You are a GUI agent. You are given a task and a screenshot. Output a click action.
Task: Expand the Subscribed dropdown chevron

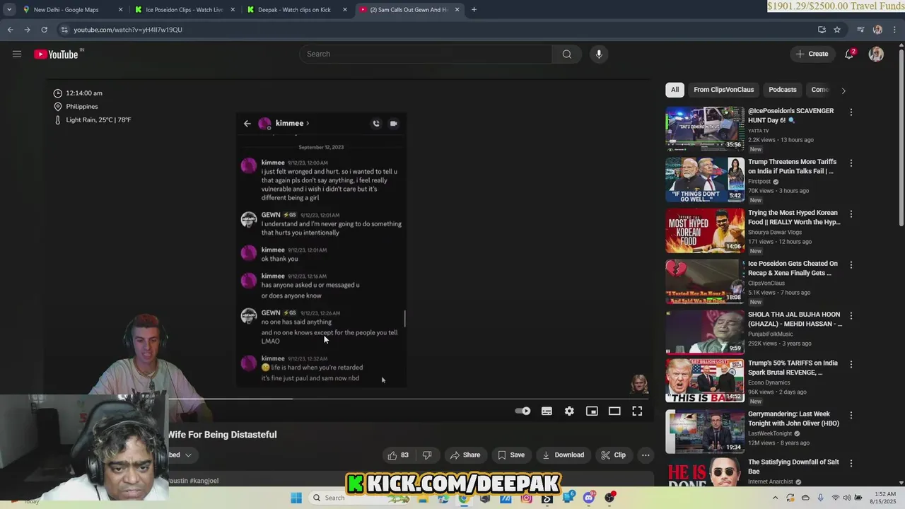(x=188, y=455)
